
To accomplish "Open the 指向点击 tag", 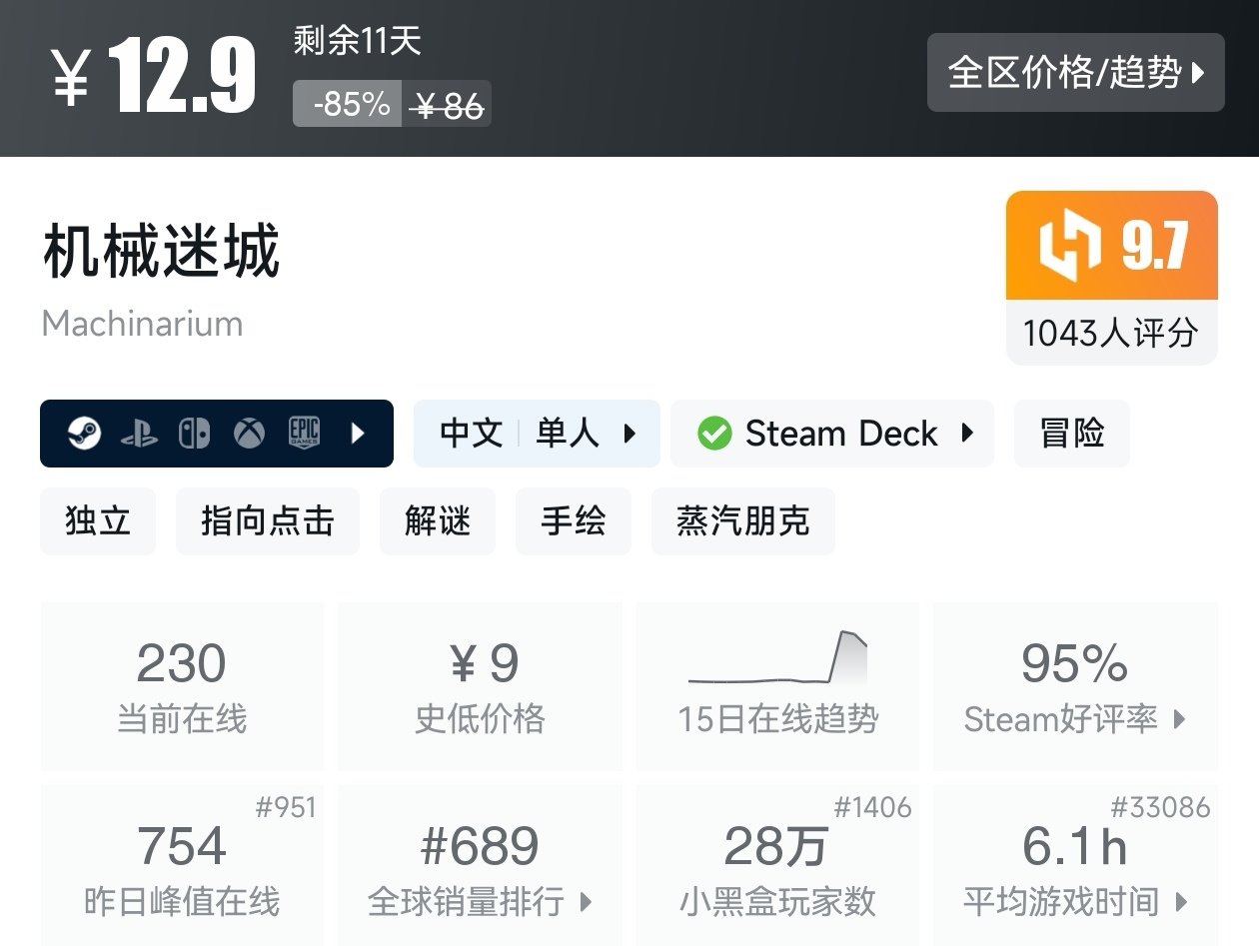I will [267, 521].
